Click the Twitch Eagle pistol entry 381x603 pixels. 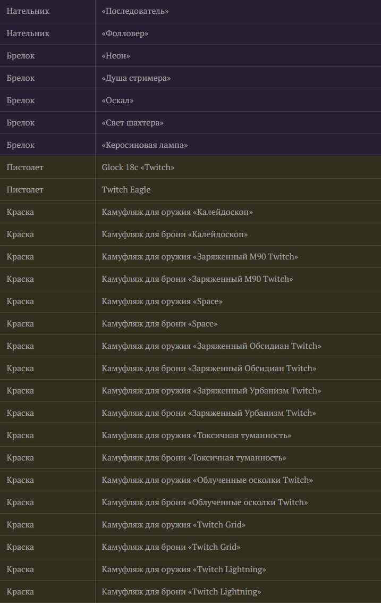126,190
